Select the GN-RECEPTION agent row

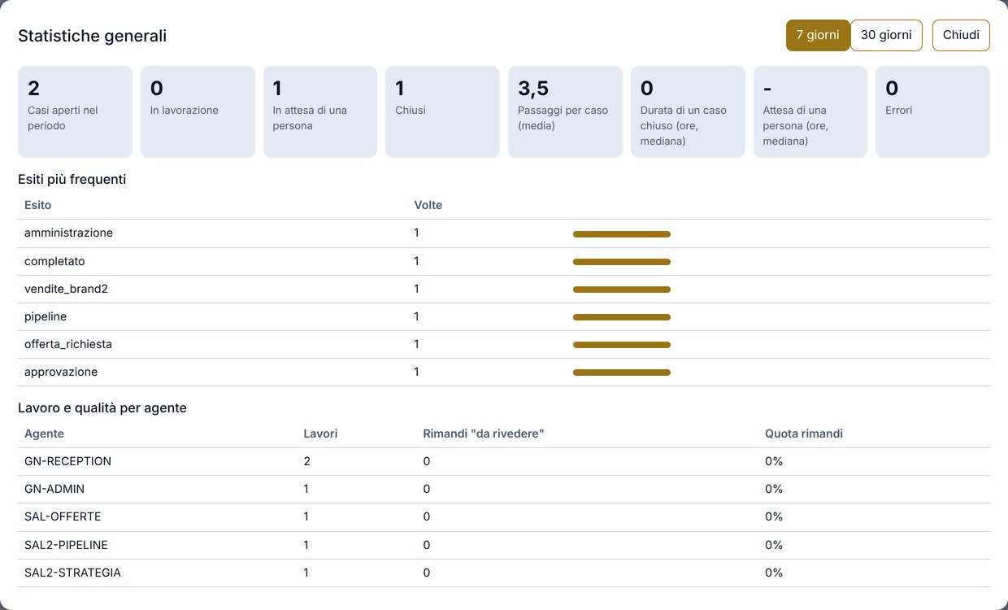point(504,461)
